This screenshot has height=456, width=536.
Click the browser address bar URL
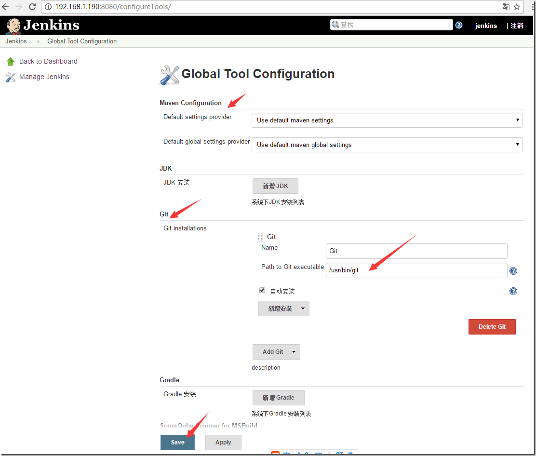pyautogui.click(x=113, y=6)
